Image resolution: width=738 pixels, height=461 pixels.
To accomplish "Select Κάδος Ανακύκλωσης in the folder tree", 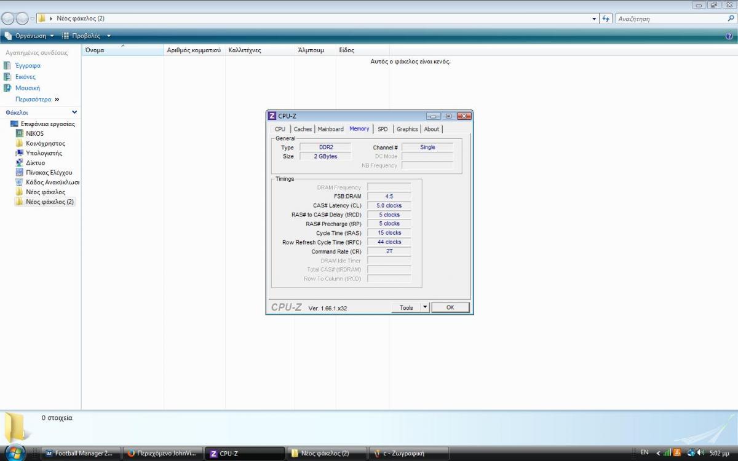I will (x=52, y=183).
